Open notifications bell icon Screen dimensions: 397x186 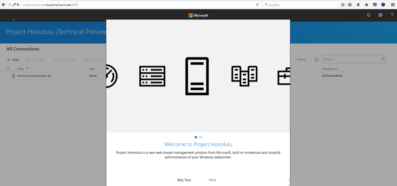369,15
